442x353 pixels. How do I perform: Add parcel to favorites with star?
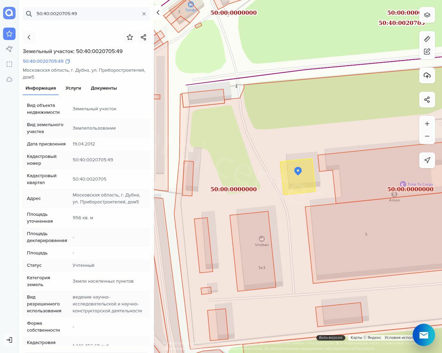point(130,37)
